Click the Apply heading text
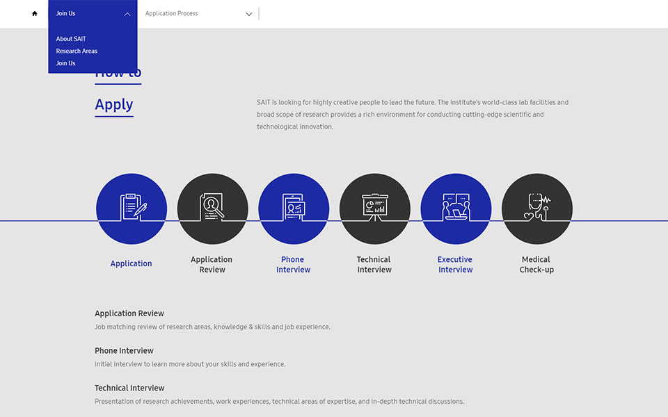Image resolution: width=668 pixels, height=417 pixels. point(114,105)
